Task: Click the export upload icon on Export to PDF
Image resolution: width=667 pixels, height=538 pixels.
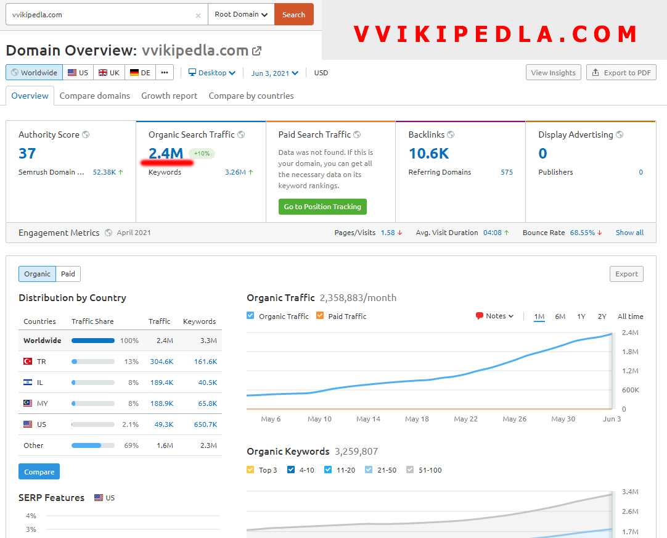Action: tap(595, 72)
